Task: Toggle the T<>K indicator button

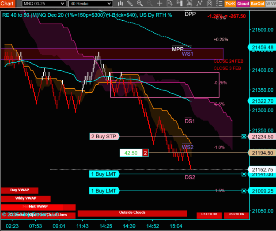Action: click(230, 4)
